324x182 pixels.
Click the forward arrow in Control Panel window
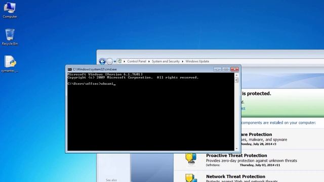pyautogui.click(x=110, y=61)
